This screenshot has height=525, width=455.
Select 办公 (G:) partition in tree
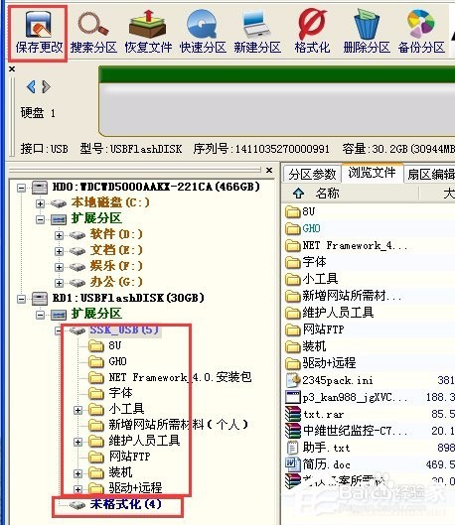[116, 282]
